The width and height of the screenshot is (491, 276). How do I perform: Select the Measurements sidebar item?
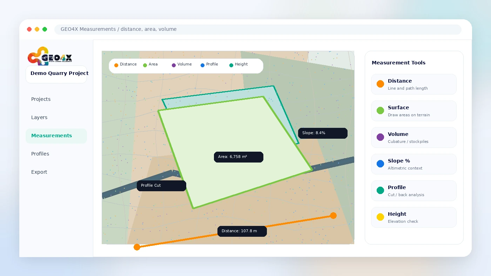coord(56,136)
